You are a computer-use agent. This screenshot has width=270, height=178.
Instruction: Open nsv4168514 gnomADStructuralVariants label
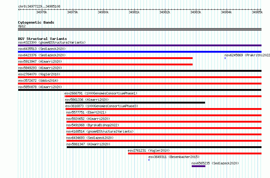[100, 131]
